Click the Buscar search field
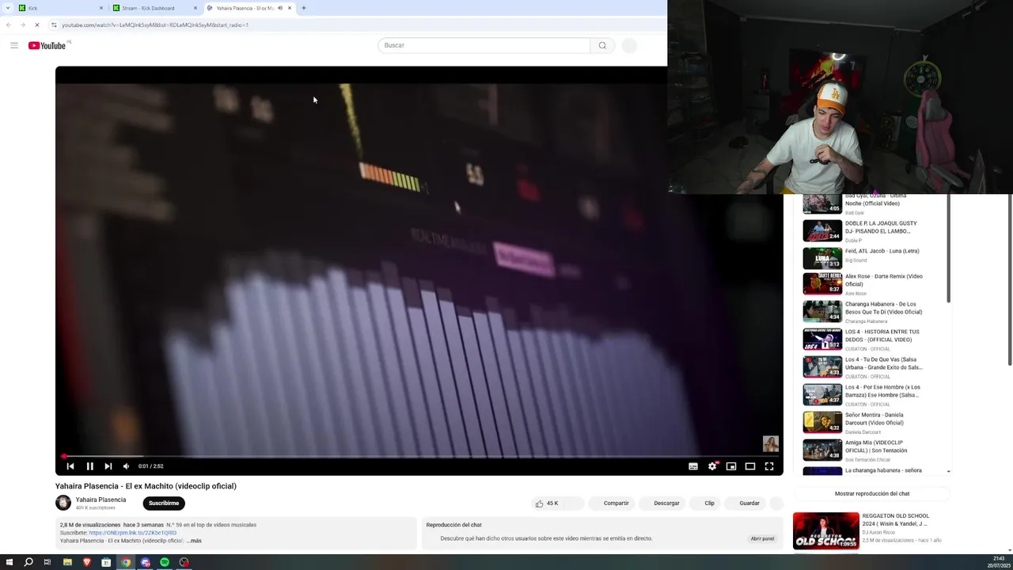This screenshot has width=1013, height=570. click(484, 45)
